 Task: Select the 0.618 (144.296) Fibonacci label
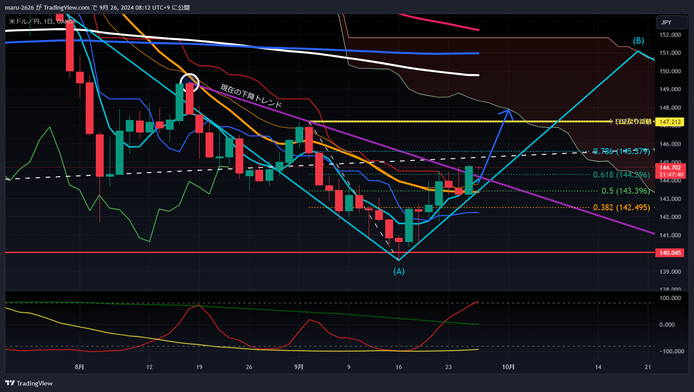(x=622, y=174)
